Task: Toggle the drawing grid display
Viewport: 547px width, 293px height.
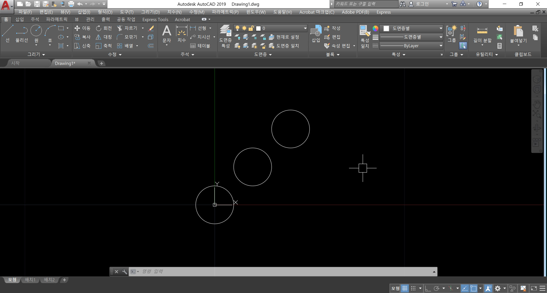Action: pos(405,288)
